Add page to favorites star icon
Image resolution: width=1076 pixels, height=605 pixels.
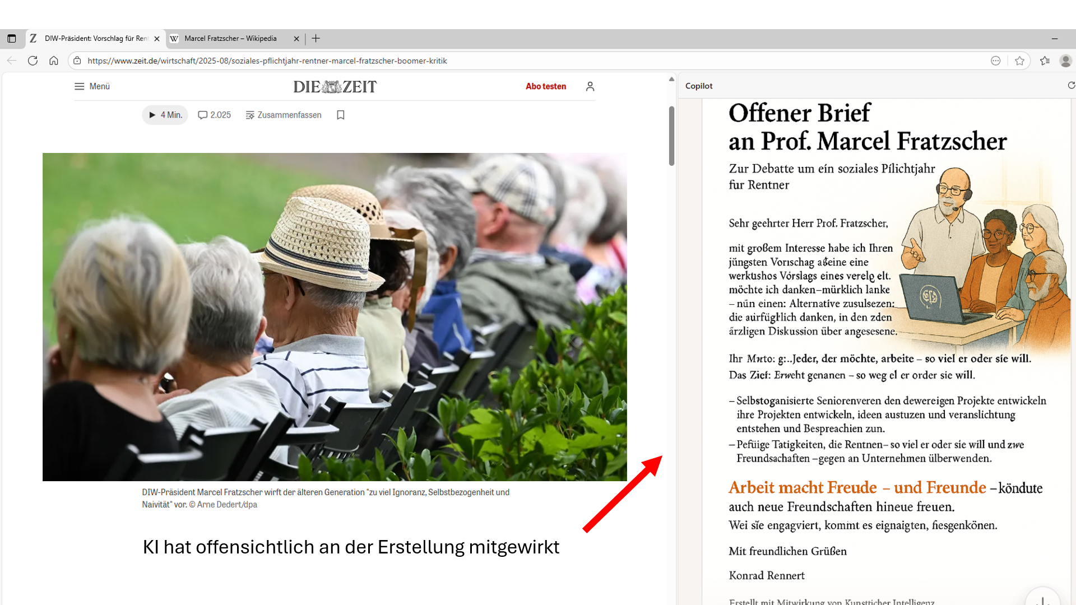(1019, 61)
